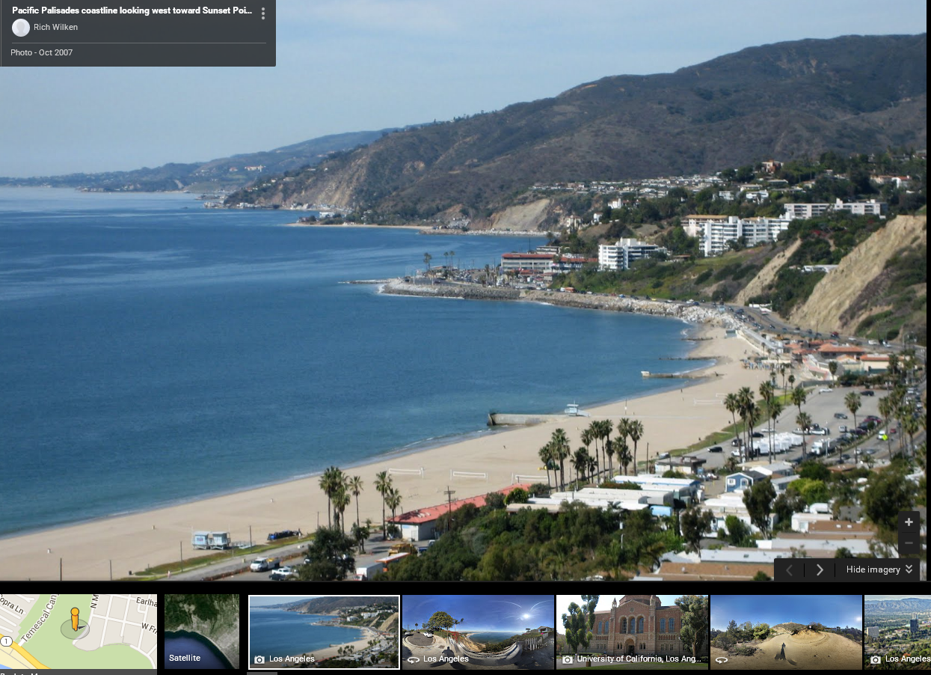This screenshot has height=675, width=931.
Task: Open the photo card's three-dot options menu
Action: coord(262,13)
